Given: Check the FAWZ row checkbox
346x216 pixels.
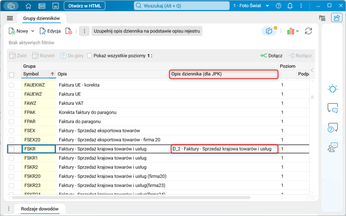Looking at the screenshot, I should (11, 103).
